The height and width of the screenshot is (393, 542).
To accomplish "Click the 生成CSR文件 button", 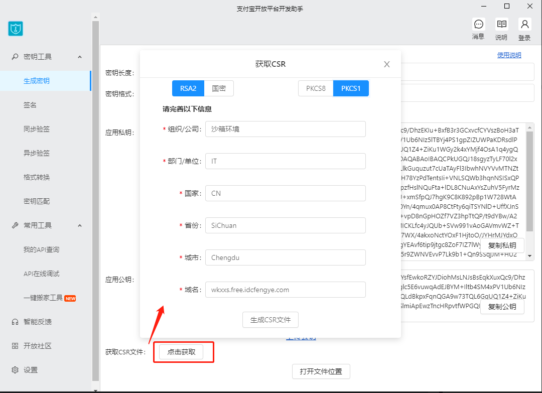I will 270,320.
